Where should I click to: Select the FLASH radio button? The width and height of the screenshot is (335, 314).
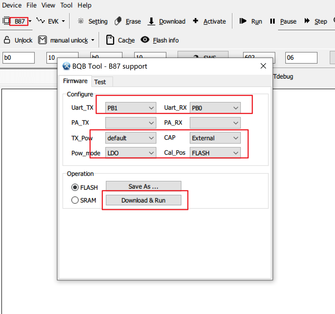(x=75, y=188)
